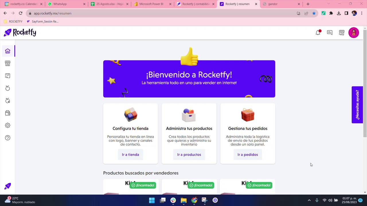Click the address bar showing app.rocketfy.mx/resumen
The width and height of the screenshot is (367, 206).
[x=172, y=13]
